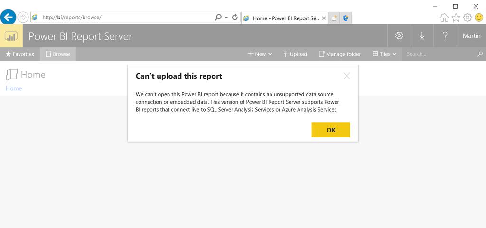Click the Can't upload this report heading

(179, 76)
